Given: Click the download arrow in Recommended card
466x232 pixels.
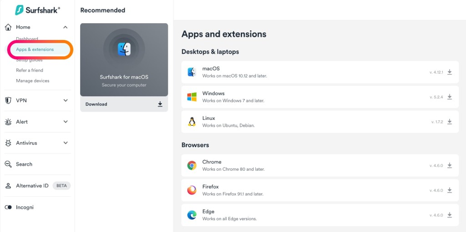Looking at the screenshot, I should (x=160, y=104).
